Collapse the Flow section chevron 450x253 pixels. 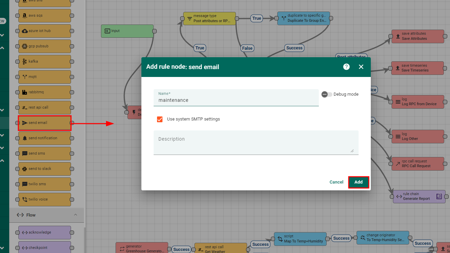coord(75,215)
